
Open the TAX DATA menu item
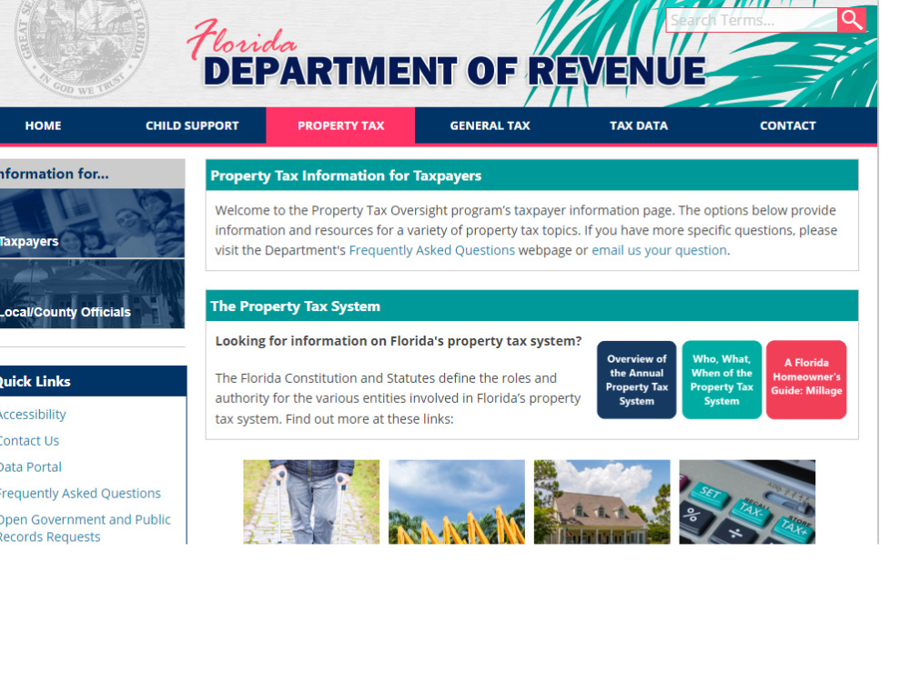(x=639, y=125)
